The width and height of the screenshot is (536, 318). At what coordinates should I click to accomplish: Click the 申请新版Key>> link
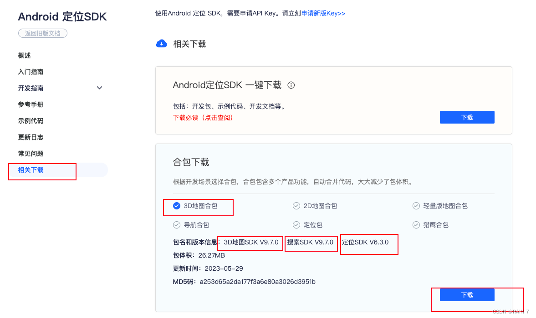coord(323,13)
